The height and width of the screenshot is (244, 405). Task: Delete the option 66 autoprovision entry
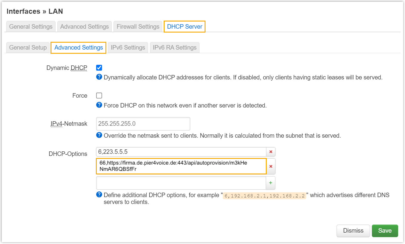click(271, 166)
